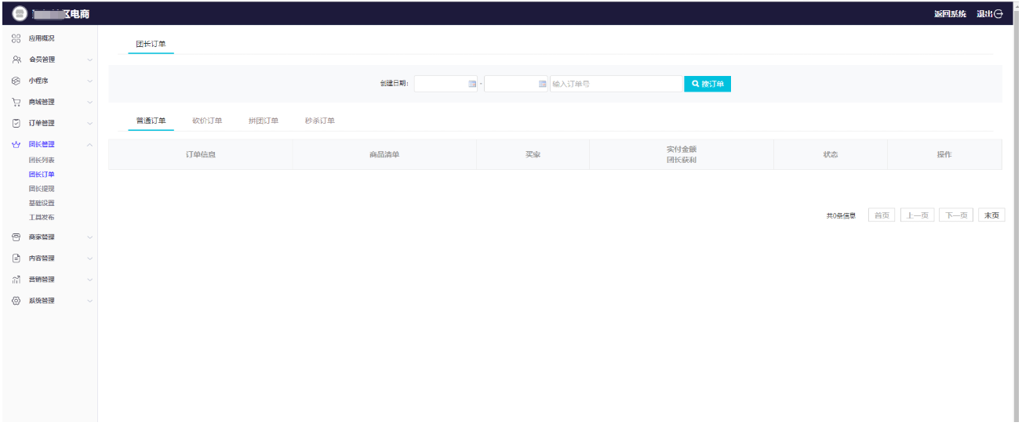Expand the 系统管理 menu chevron

click(89, 301)
